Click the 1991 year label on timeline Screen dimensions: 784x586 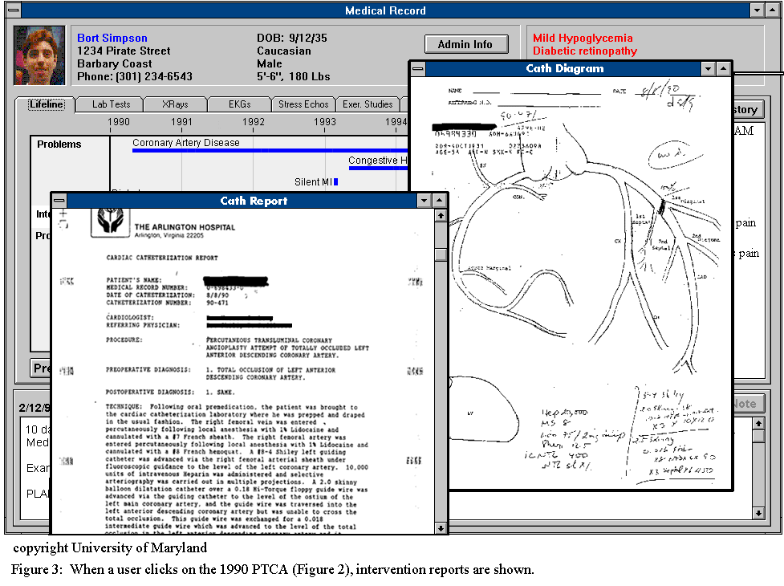(181, 121)
